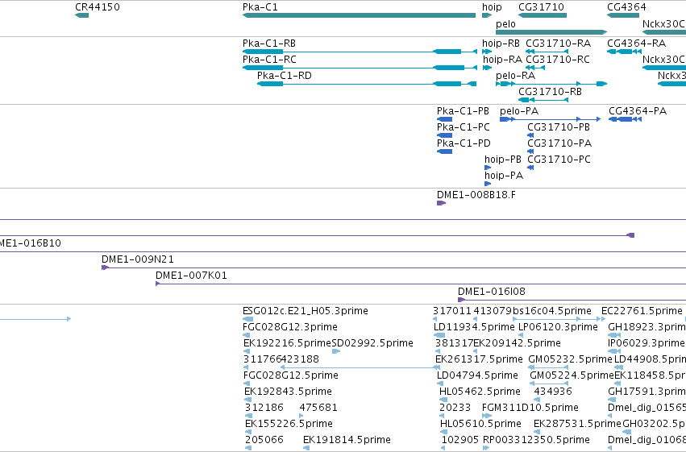Click the hoip-PA protein label

click(x=504, y=176)
